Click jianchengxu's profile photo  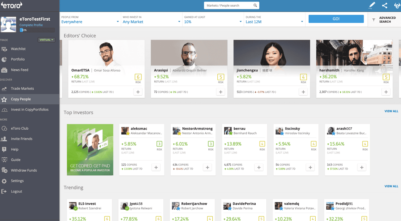coord(272,53)
